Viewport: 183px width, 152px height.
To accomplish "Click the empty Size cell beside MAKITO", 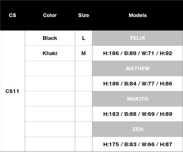I will (x=84, y=99).
